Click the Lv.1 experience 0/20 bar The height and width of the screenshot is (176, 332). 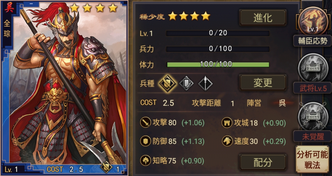(218, 33)
